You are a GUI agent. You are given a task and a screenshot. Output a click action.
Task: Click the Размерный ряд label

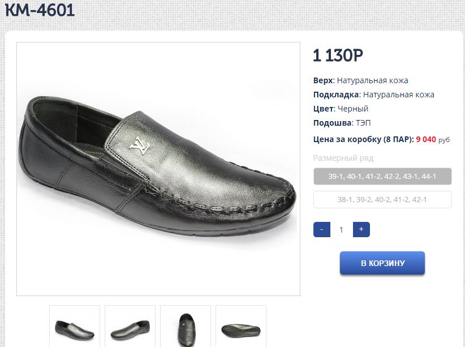tap(343, 158)
